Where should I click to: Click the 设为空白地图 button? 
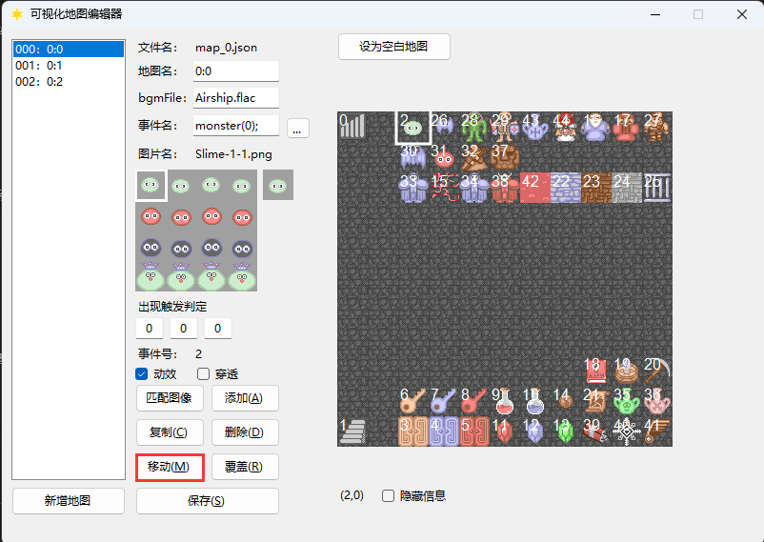393,47
